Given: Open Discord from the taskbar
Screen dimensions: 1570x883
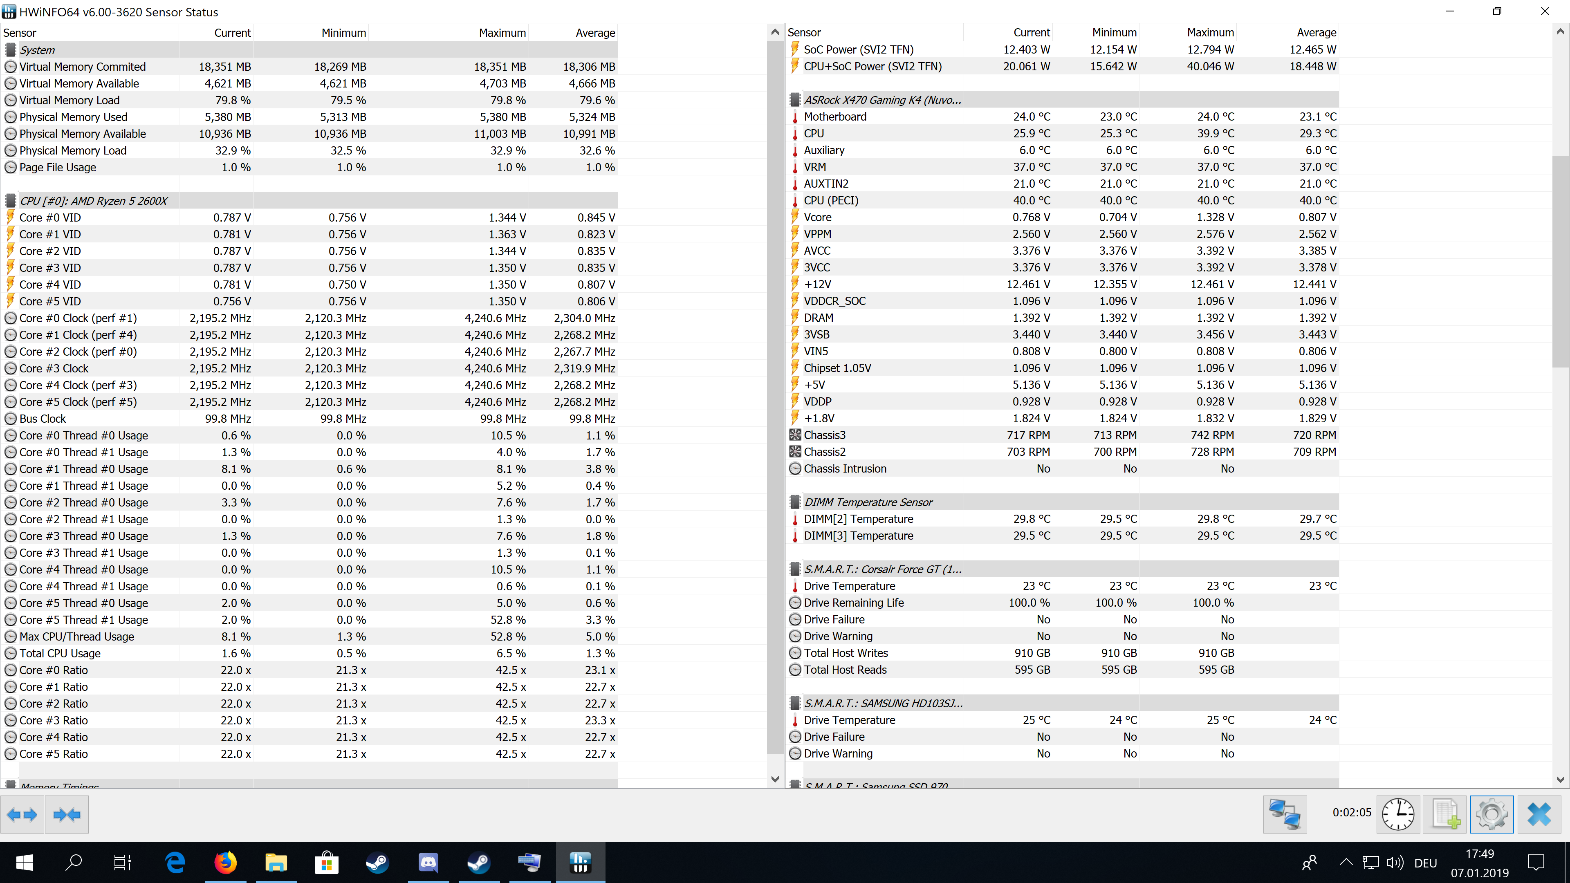Looking at the screenshot, I should click(428, 862).
